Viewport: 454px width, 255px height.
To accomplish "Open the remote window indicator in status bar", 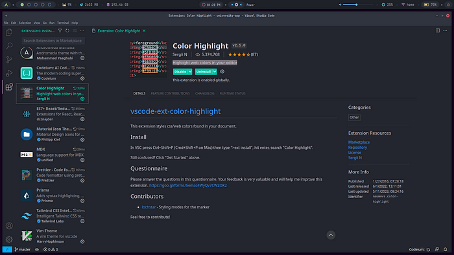I will (7, 249).
